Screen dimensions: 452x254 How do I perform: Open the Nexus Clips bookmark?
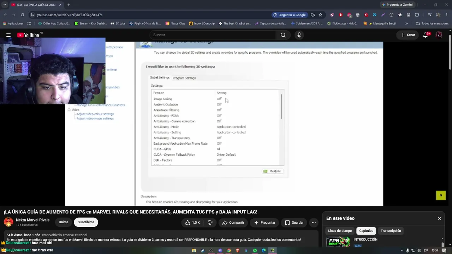click(x=175, y=24)
